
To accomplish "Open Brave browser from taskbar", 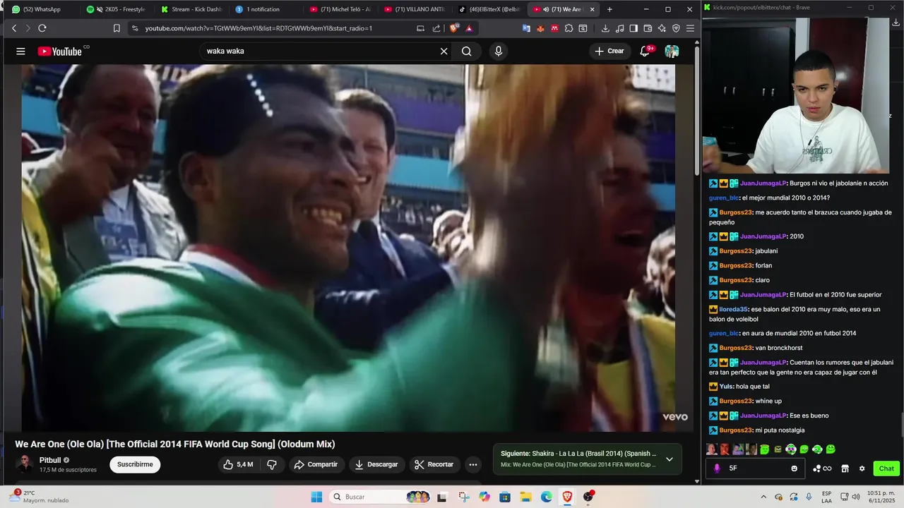I will 567,497.
